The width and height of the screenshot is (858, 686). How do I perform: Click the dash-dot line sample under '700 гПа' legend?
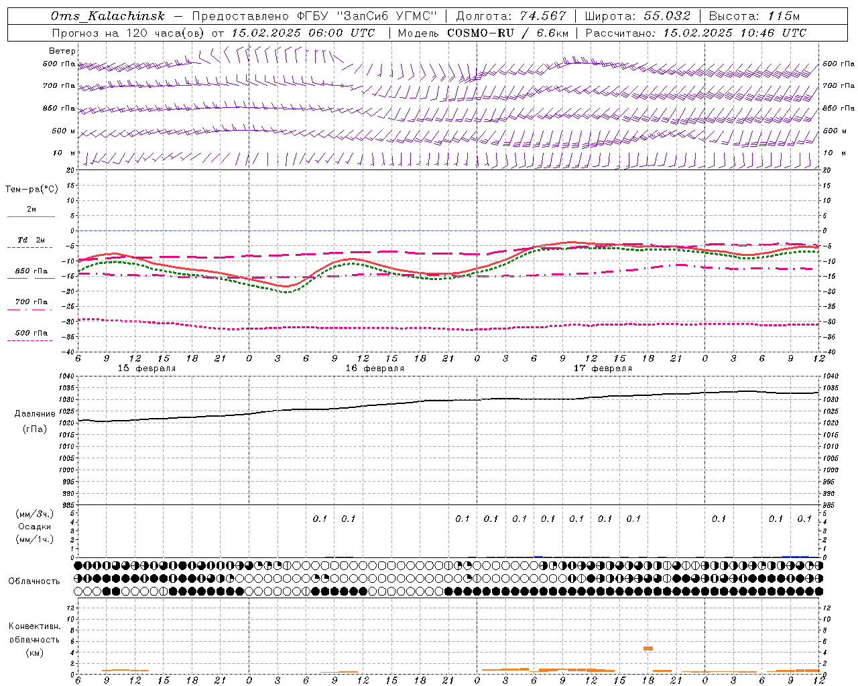pyautogui.click(x=30, y=309)
